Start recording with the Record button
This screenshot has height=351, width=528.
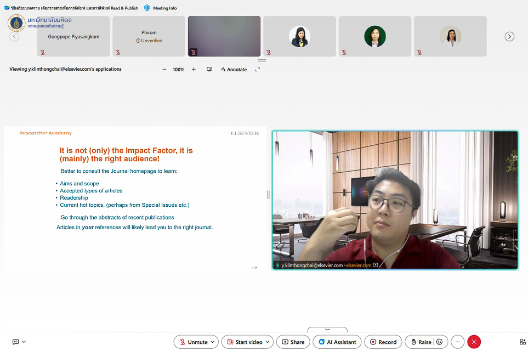[x=383, y=342]
